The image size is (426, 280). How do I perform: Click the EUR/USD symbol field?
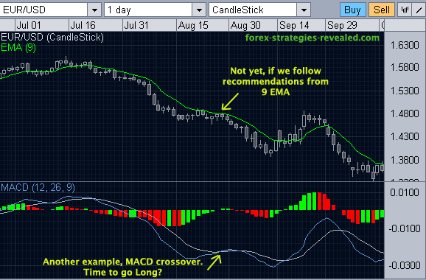pos(43,10)
